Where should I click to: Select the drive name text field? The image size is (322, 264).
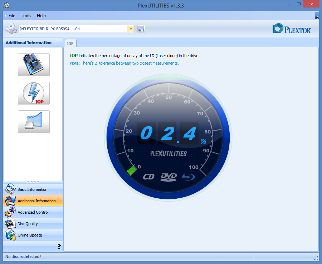coord(73,29)
